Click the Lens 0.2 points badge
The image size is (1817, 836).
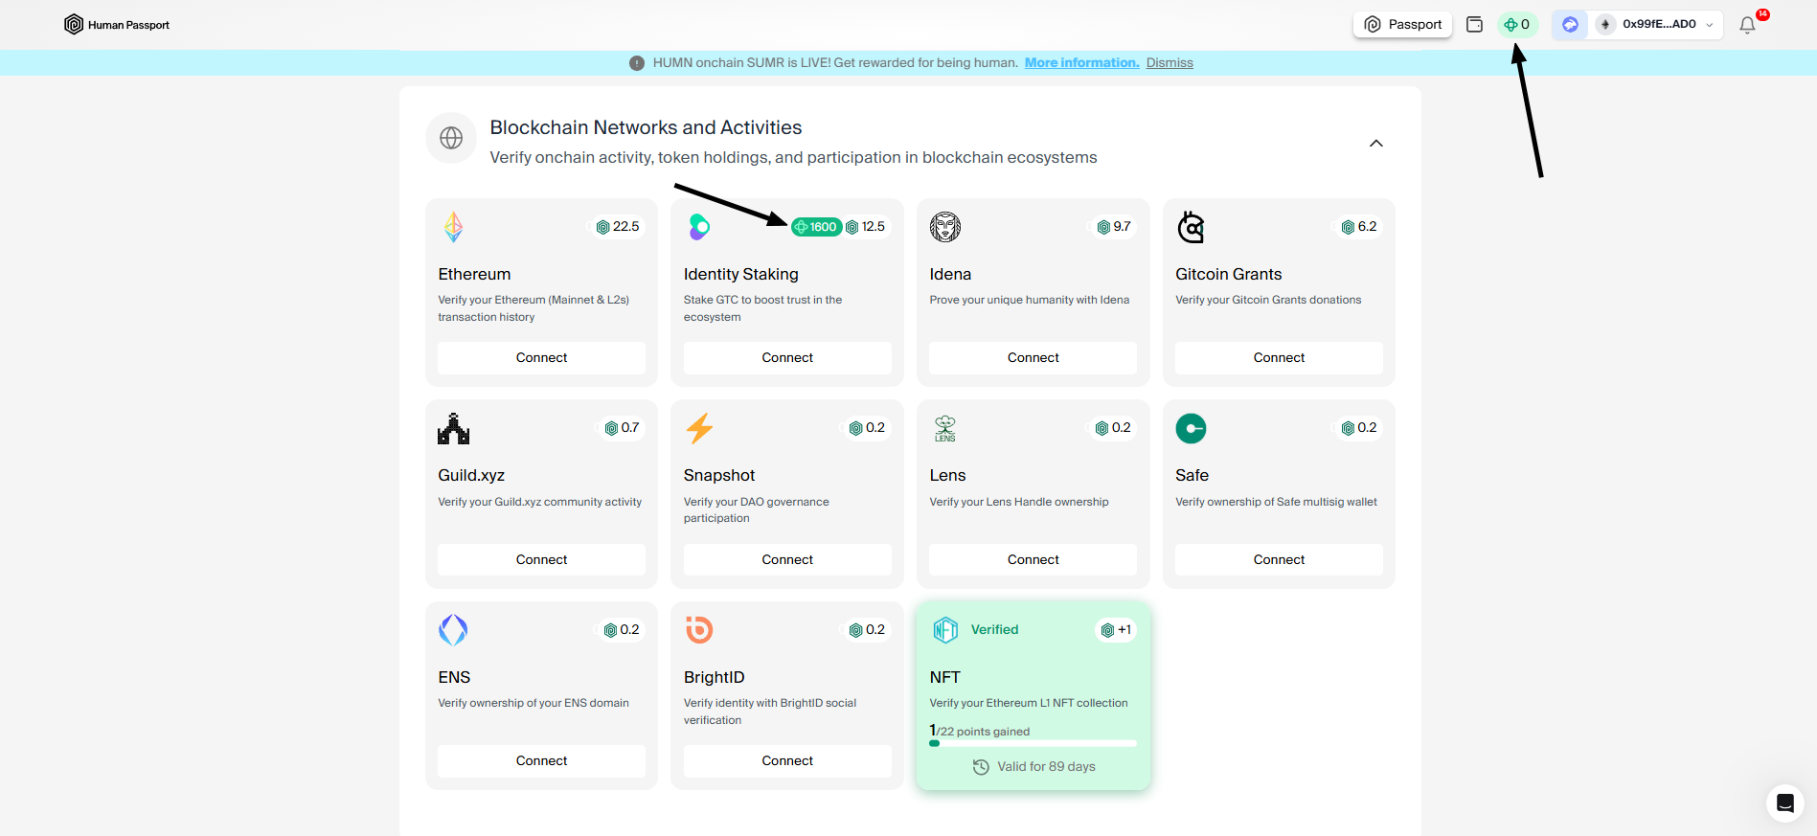[1113, 428]
